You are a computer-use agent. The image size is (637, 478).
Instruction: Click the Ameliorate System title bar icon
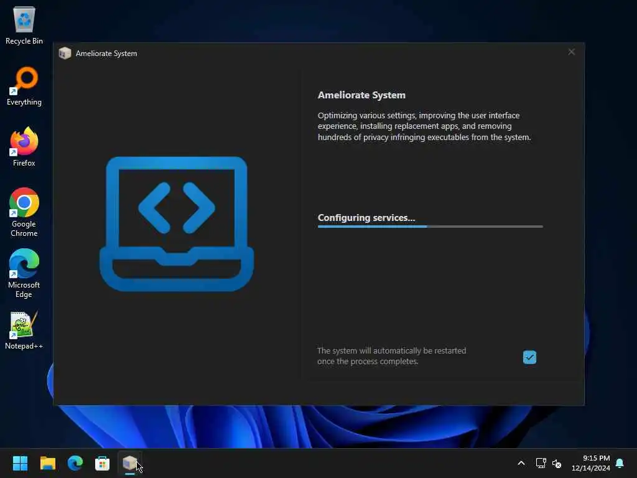[x=65, y=54]
